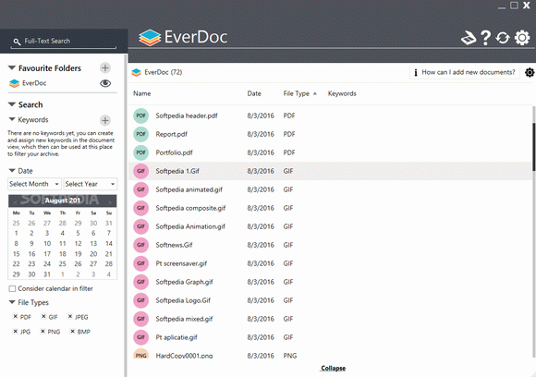536x377 pixels.
Task: Go to previous month in calendar
Action: tap(15, 201)
